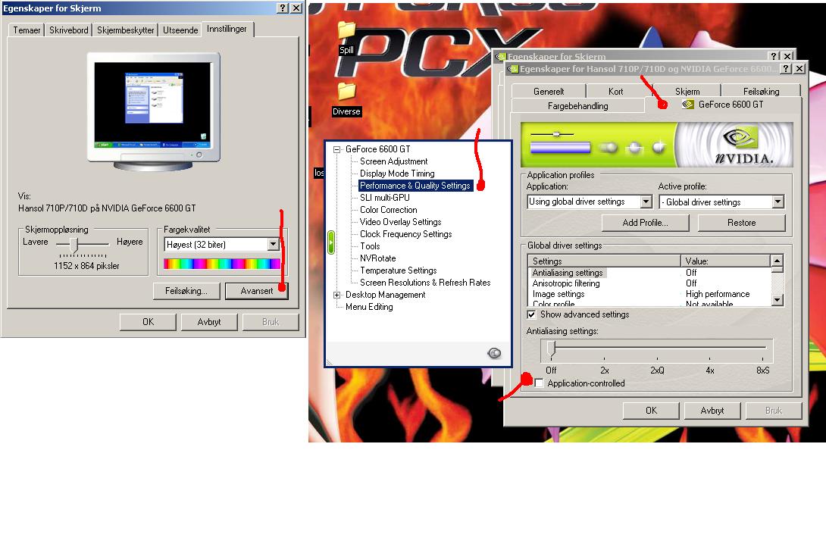This screenshot has height=544, width=826.
Task: Click the Antialiasing settings slider thumb
Action: pyautogui.click(x=551, y=348)
